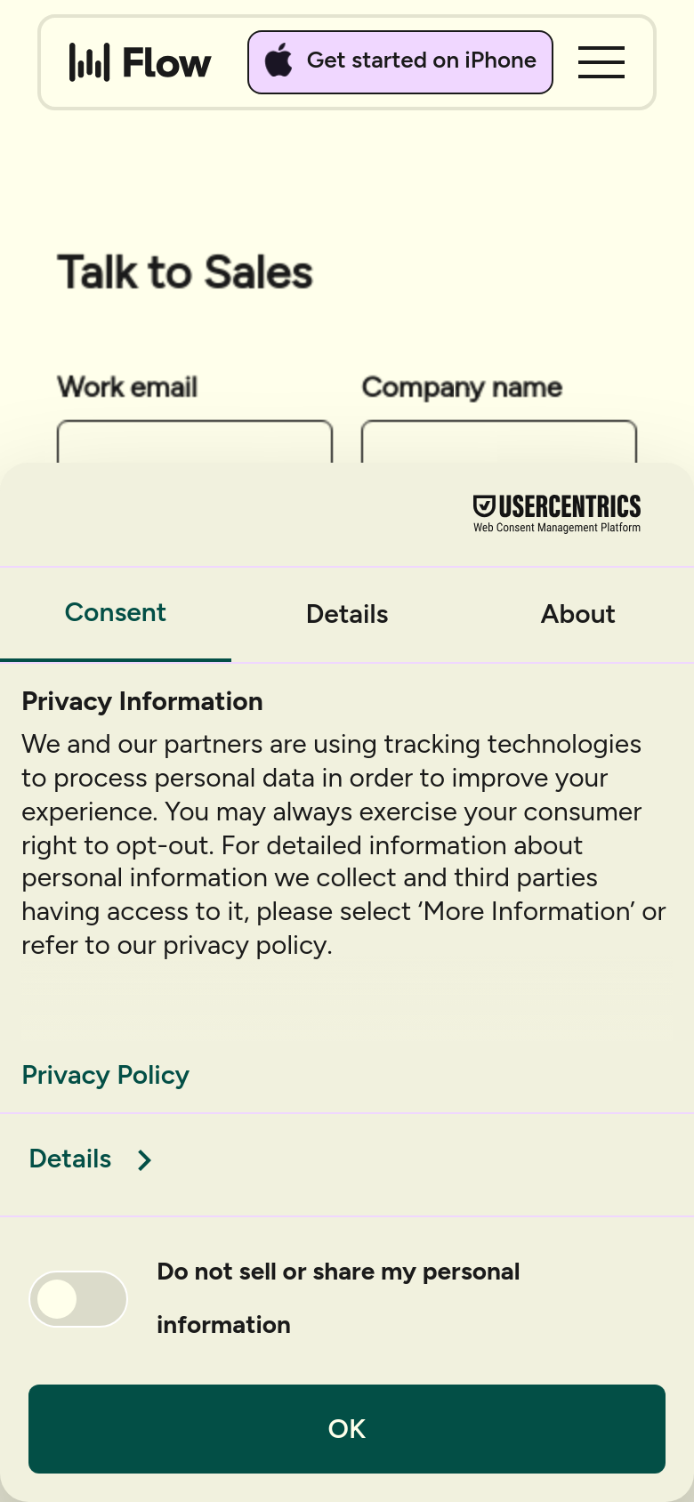Switch to the Details tab
This screenshot has height=1502, width=694.
pyautogui.click(x=347, y=614)
